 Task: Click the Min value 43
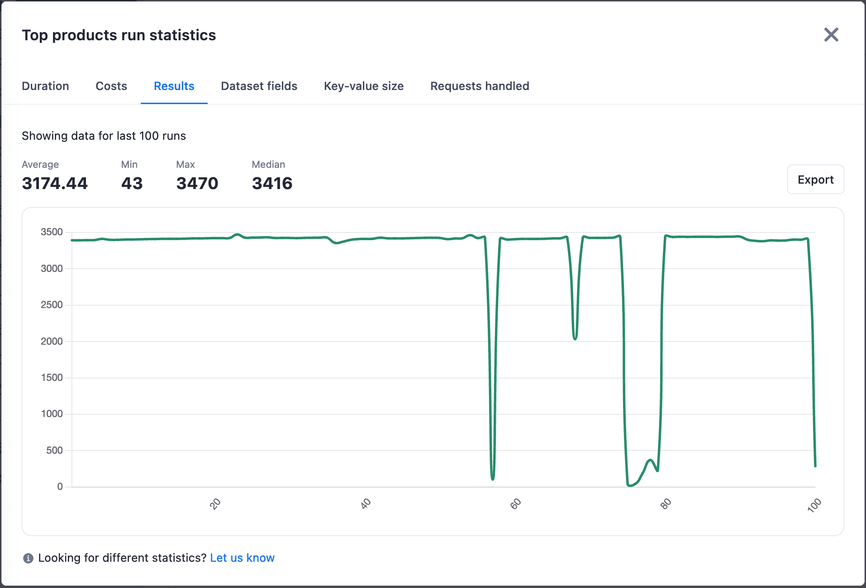coord(132,183)
